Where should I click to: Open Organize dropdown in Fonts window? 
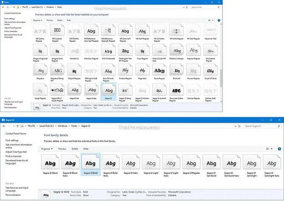tap(38, 20)
